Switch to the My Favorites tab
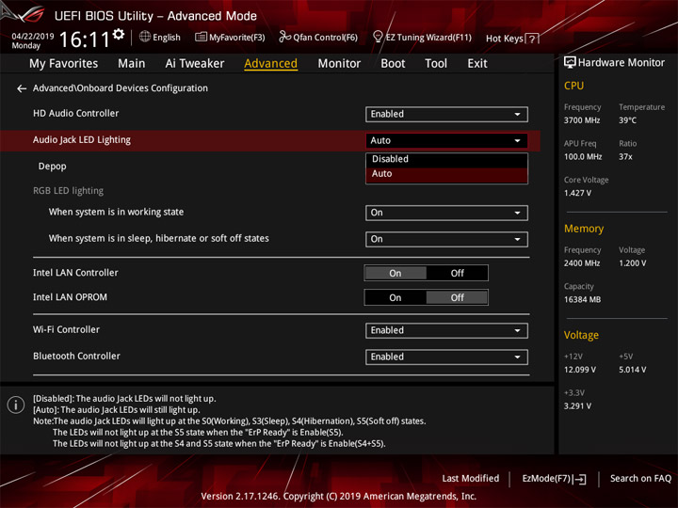This screenshot has height=508, width=678. (64, 64)
